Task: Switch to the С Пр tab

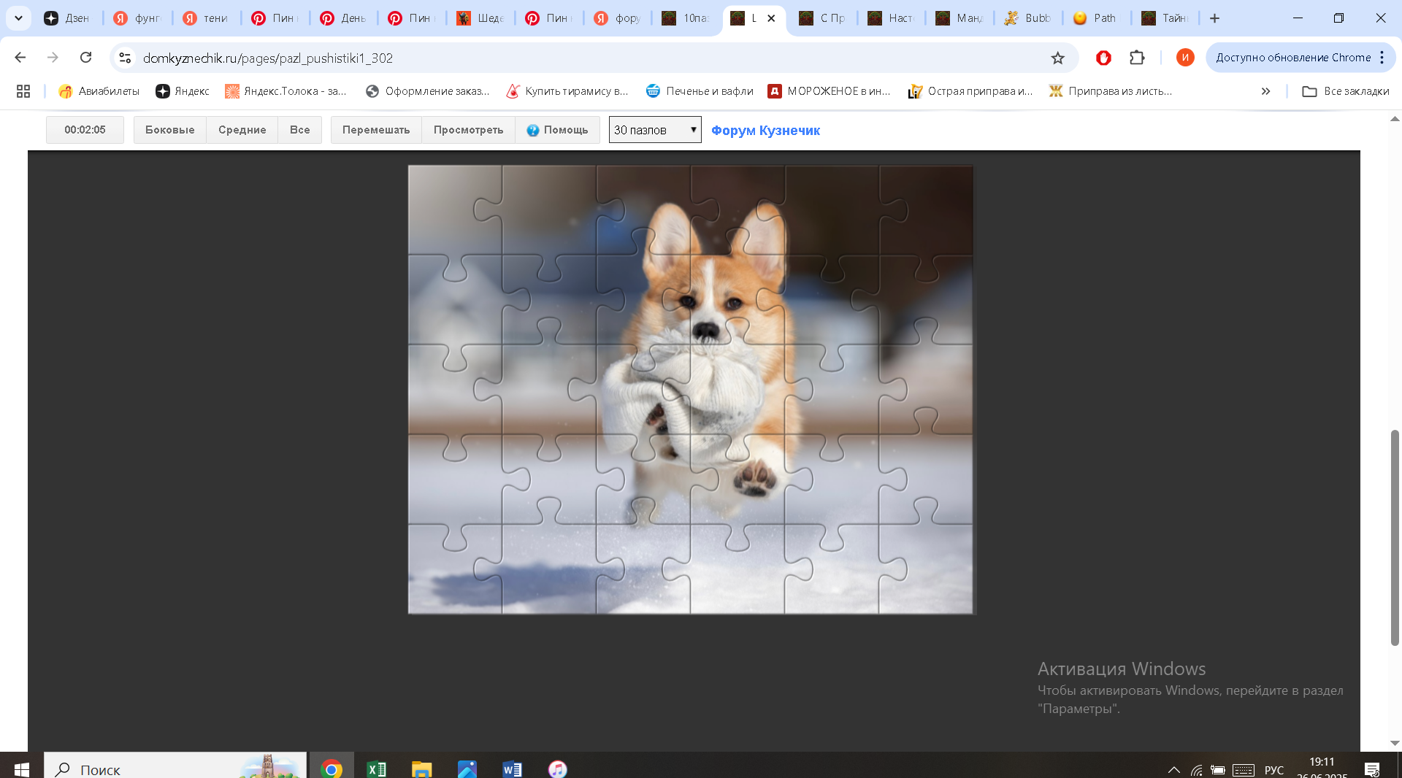Action: click(x=823, y=18)
